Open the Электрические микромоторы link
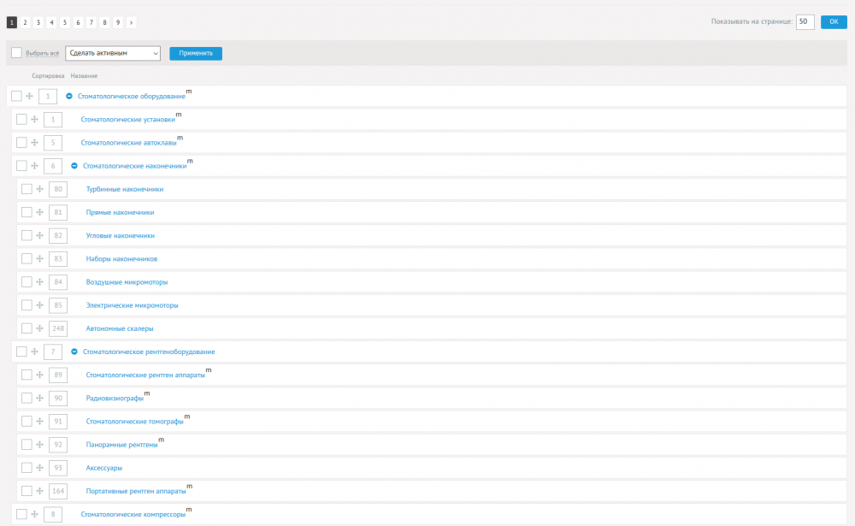Viewport: 855px width, 526px height. click(x=132, y=304)
